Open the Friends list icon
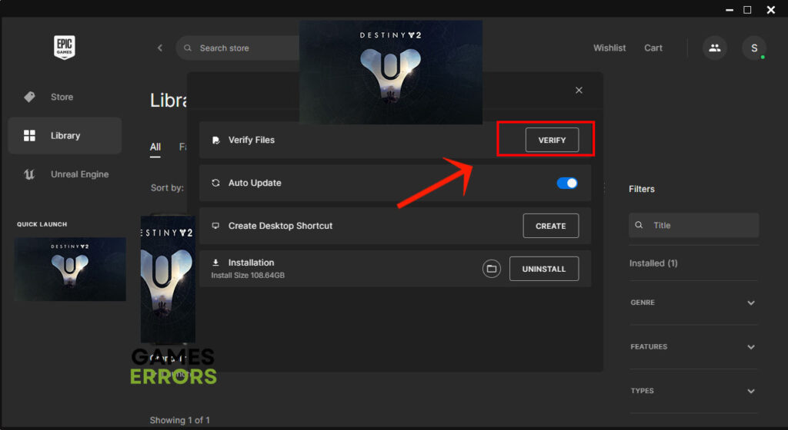Screen dimensions: 788x430 [x=715, y=48]
